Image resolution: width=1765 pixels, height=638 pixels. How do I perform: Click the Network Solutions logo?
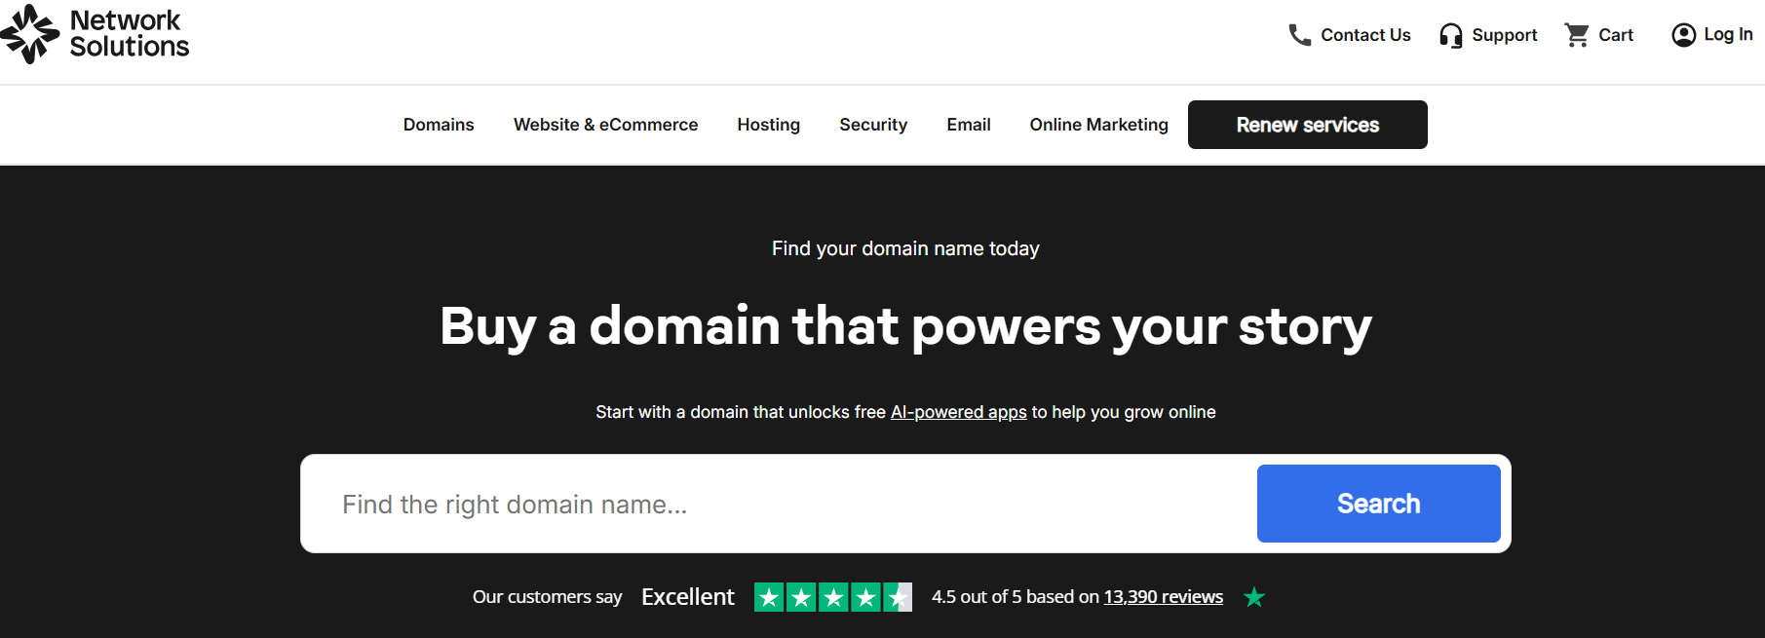coord(95,34)
